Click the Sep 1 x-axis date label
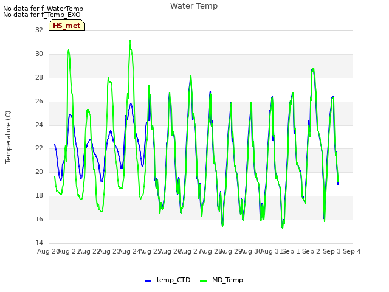Image resolution: width=389 pixels, height=292 pixels. point(291,251)
